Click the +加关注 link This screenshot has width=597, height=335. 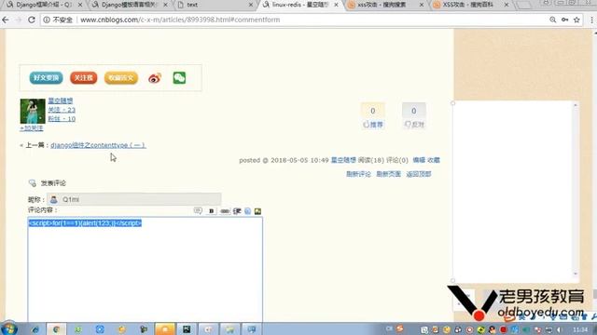pos(32,128)
